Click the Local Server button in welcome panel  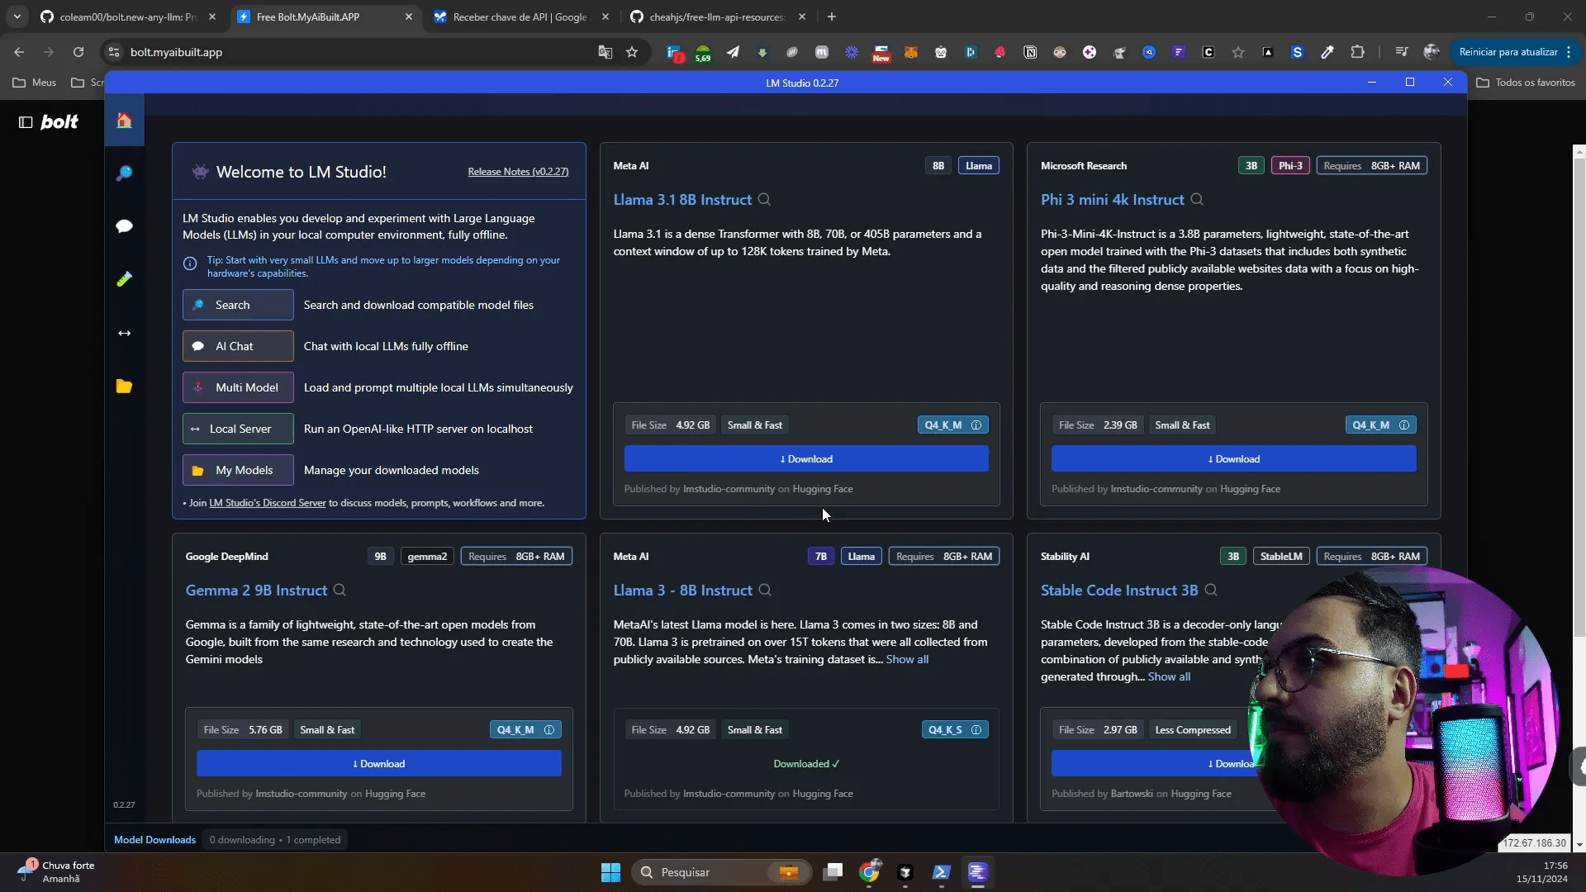tap(238, 429)
